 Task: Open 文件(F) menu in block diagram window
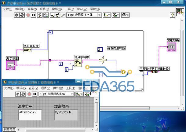point(8,9)
